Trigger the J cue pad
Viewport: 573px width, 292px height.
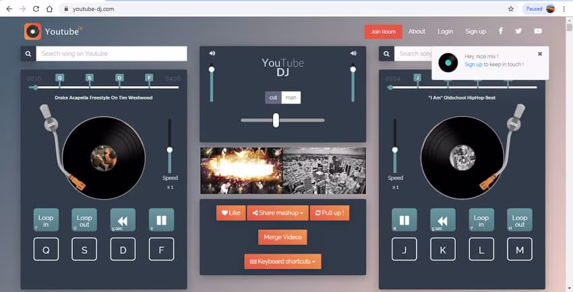404,250
